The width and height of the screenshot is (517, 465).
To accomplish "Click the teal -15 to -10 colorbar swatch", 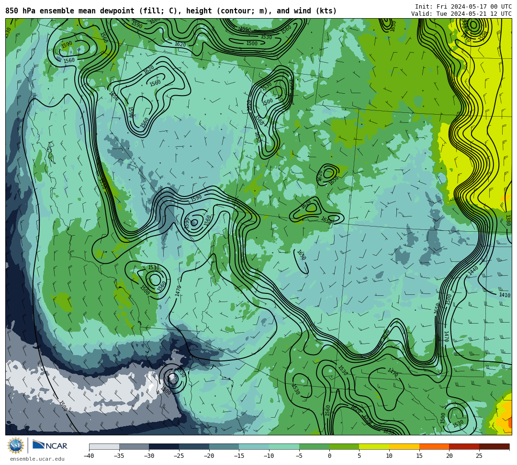I will pos(254,446).
